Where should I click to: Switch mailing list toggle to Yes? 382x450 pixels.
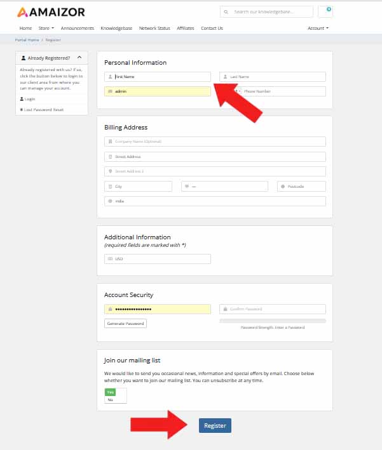[x=111, y=392]
